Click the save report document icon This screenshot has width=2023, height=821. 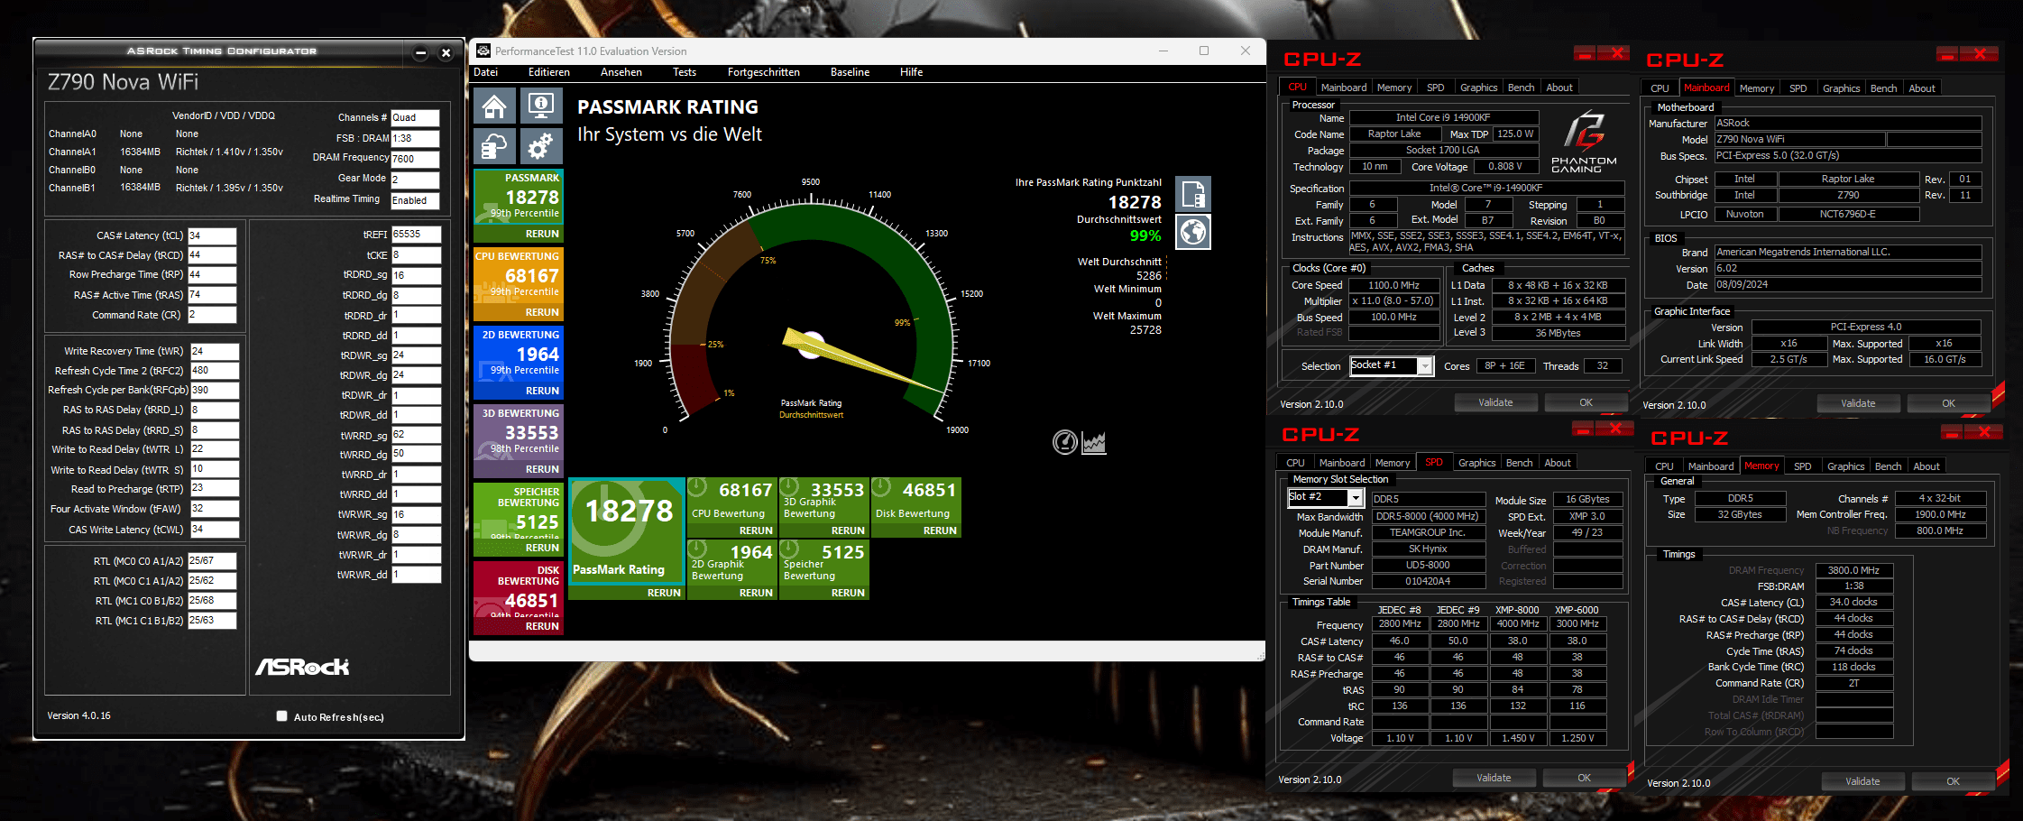point(1192,194)
